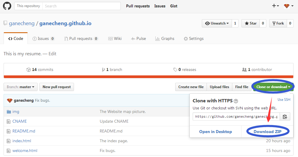The width and height of the screenshot is (298, 157).
Task: View the 0 releases page
Action: click(185, 70)
